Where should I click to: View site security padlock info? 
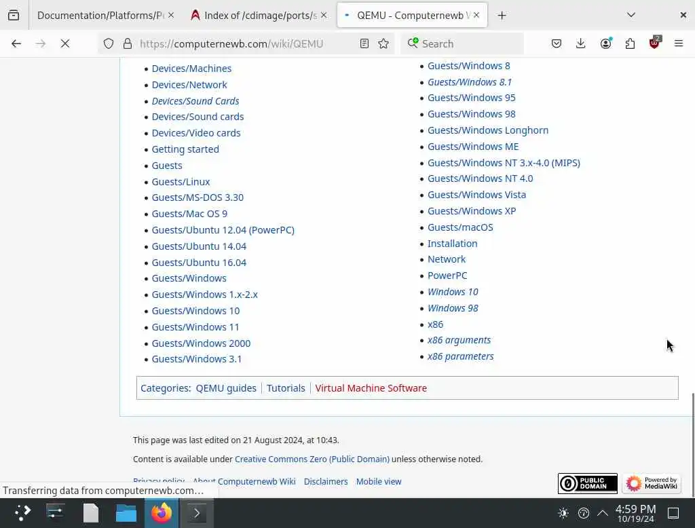[x=128, y=43]
